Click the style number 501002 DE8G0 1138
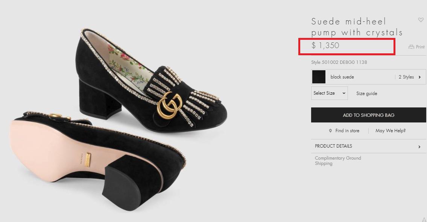The width and height of the screenshot is (427, 222). click(339, 62)
